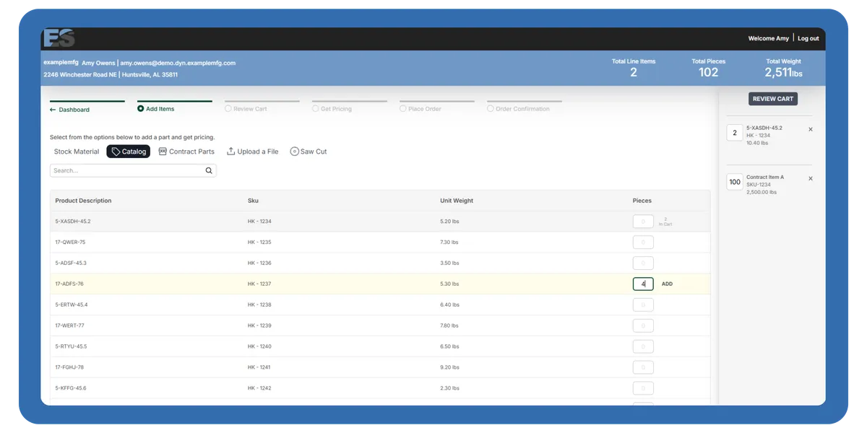The height and width of the screenshot is (433, 867).
Task: Click pieces field for 5-ADSF-45.3
Action: 643,263
